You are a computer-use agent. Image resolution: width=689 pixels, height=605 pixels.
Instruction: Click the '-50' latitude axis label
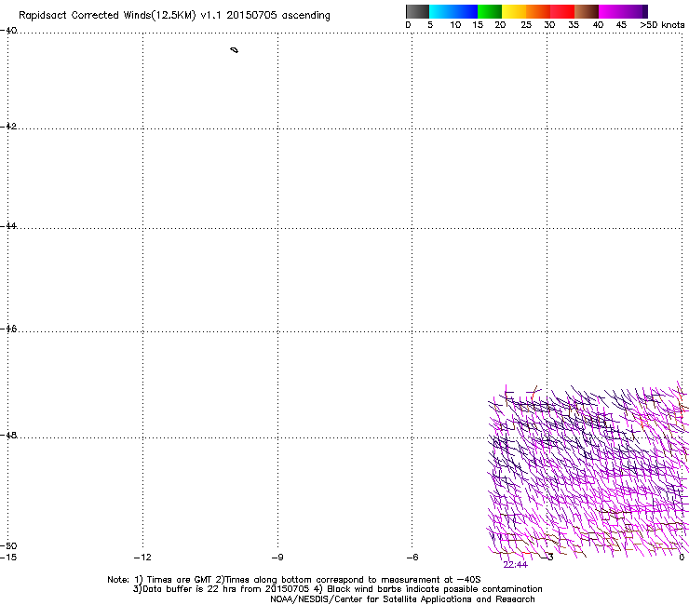(8, 546)
